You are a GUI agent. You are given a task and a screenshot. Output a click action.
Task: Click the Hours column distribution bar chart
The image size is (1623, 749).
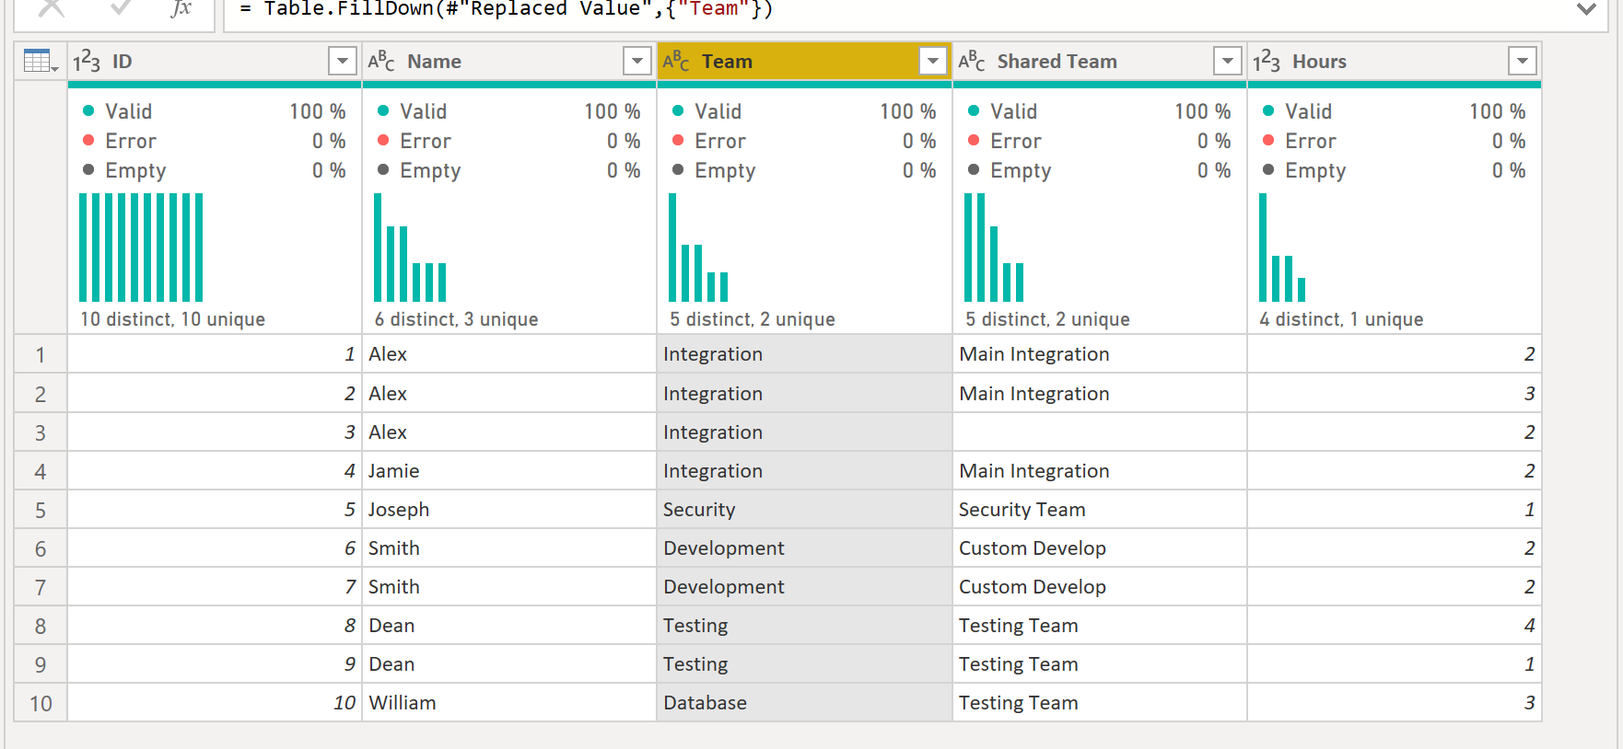point(1282,248)
